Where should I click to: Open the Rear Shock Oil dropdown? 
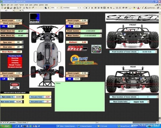(x=27, y=36)
